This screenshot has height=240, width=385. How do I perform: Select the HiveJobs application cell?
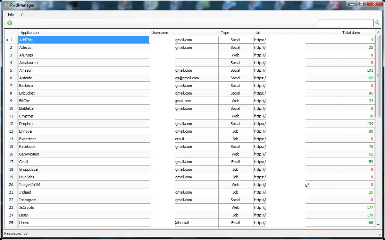tap(83, 177)
